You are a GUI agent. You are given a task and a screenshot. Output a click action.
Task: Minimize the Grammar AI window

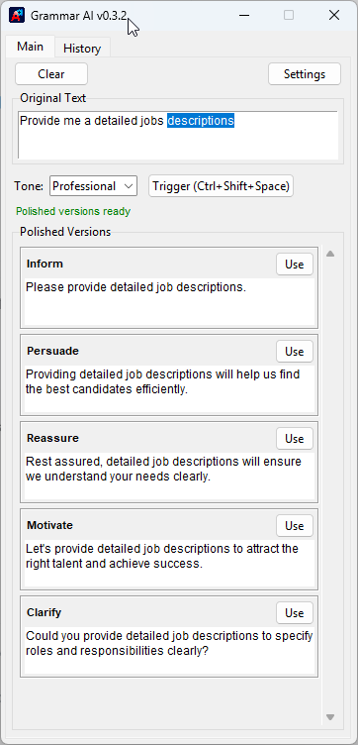[x=244, y=15]
